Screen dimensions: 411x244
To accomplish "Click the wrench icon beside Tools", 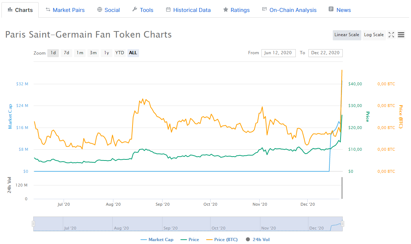I will [x=135, y=9].
